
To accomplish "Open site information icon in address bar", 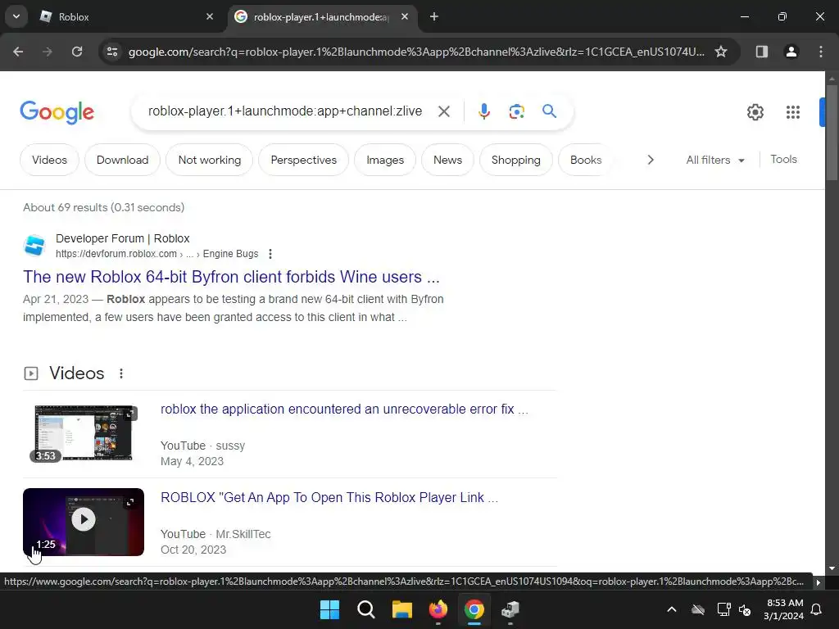I will (x=112, y=52).
